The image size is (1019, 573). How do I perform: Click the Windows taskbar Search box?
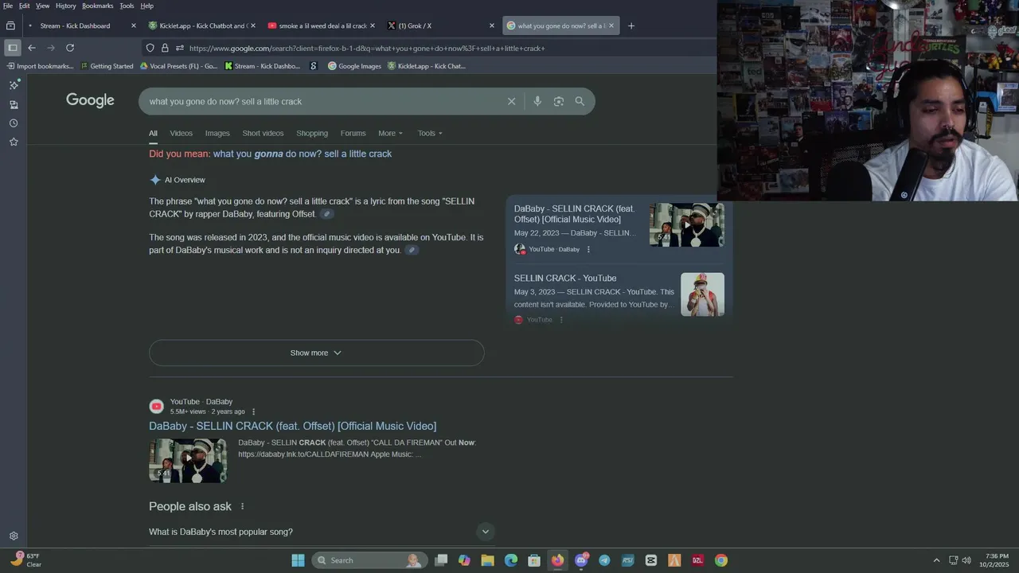coord(369,560)
